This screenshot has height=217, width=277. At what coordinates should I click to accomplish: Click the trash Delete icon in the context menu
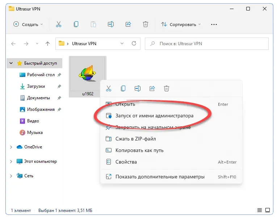click(167, 88)
